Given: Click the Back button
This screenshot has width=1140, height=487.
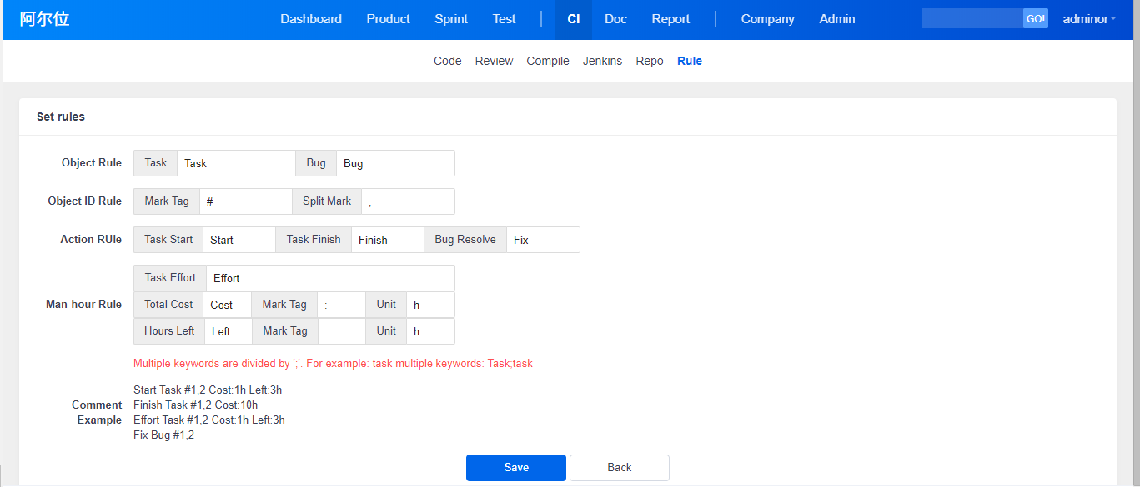Looking at the screenshot, I should coord(620,468).
